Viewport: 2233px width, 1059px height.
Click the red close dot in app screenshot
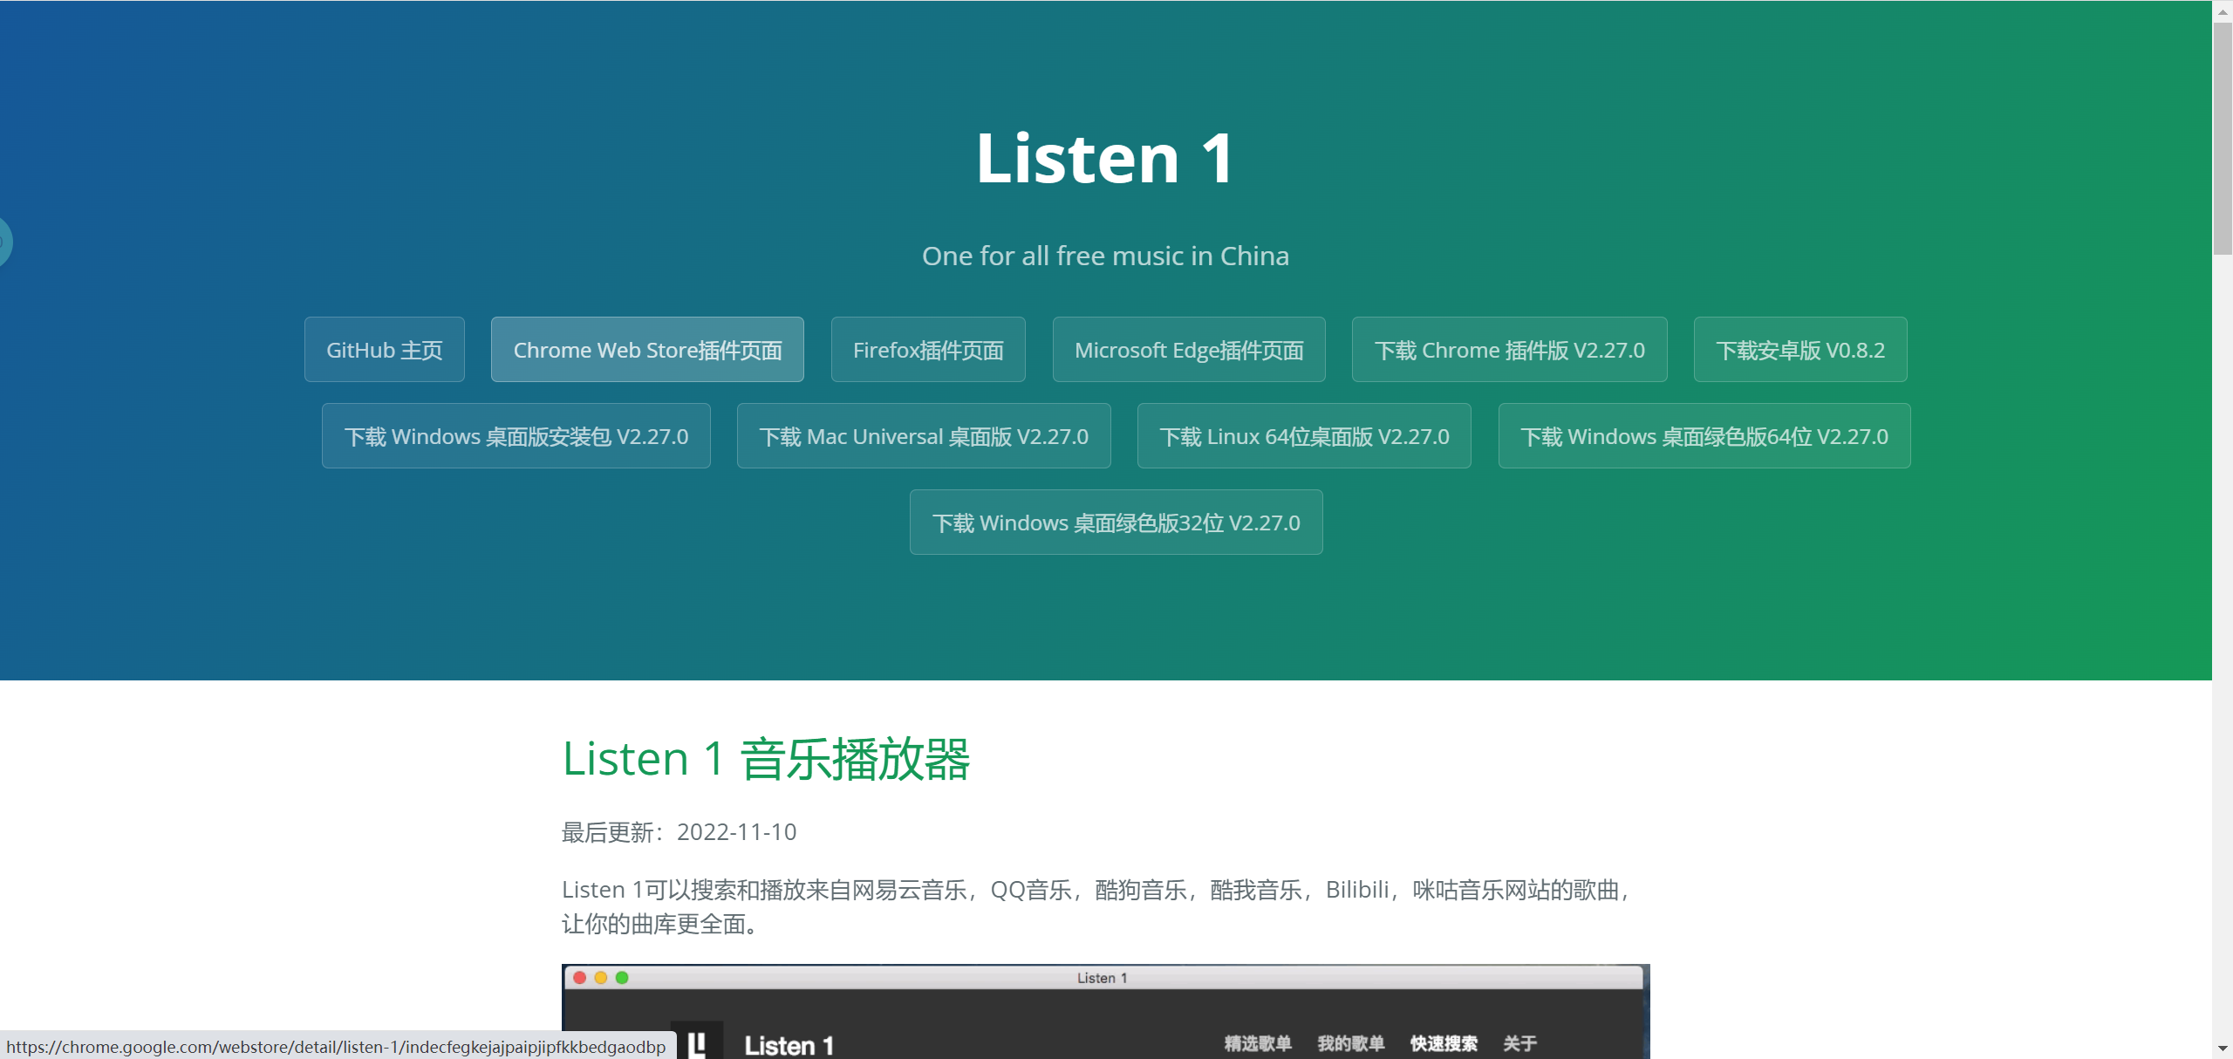point(580,978)
